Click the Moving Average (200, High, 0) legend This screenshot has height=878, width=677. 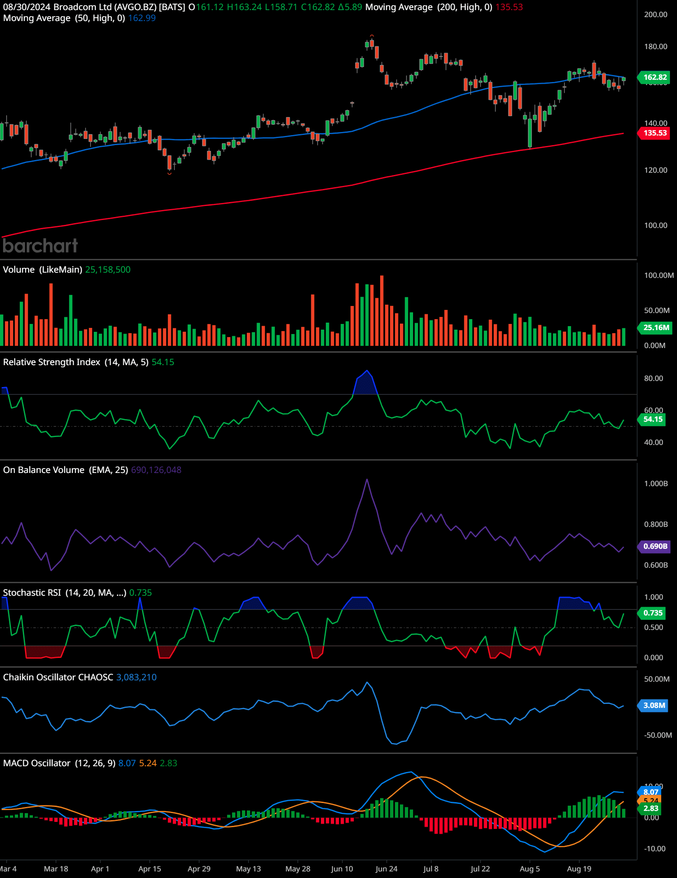point(429,7)
